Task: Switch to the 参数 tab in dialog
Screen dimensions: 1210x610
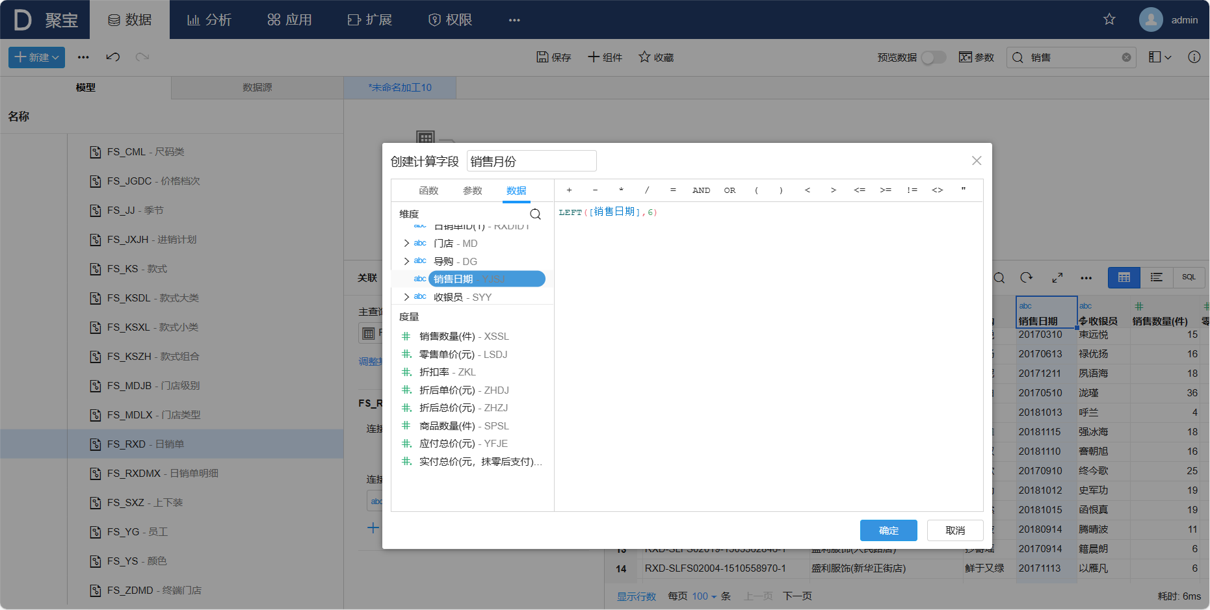Action: tap(473, 190)
